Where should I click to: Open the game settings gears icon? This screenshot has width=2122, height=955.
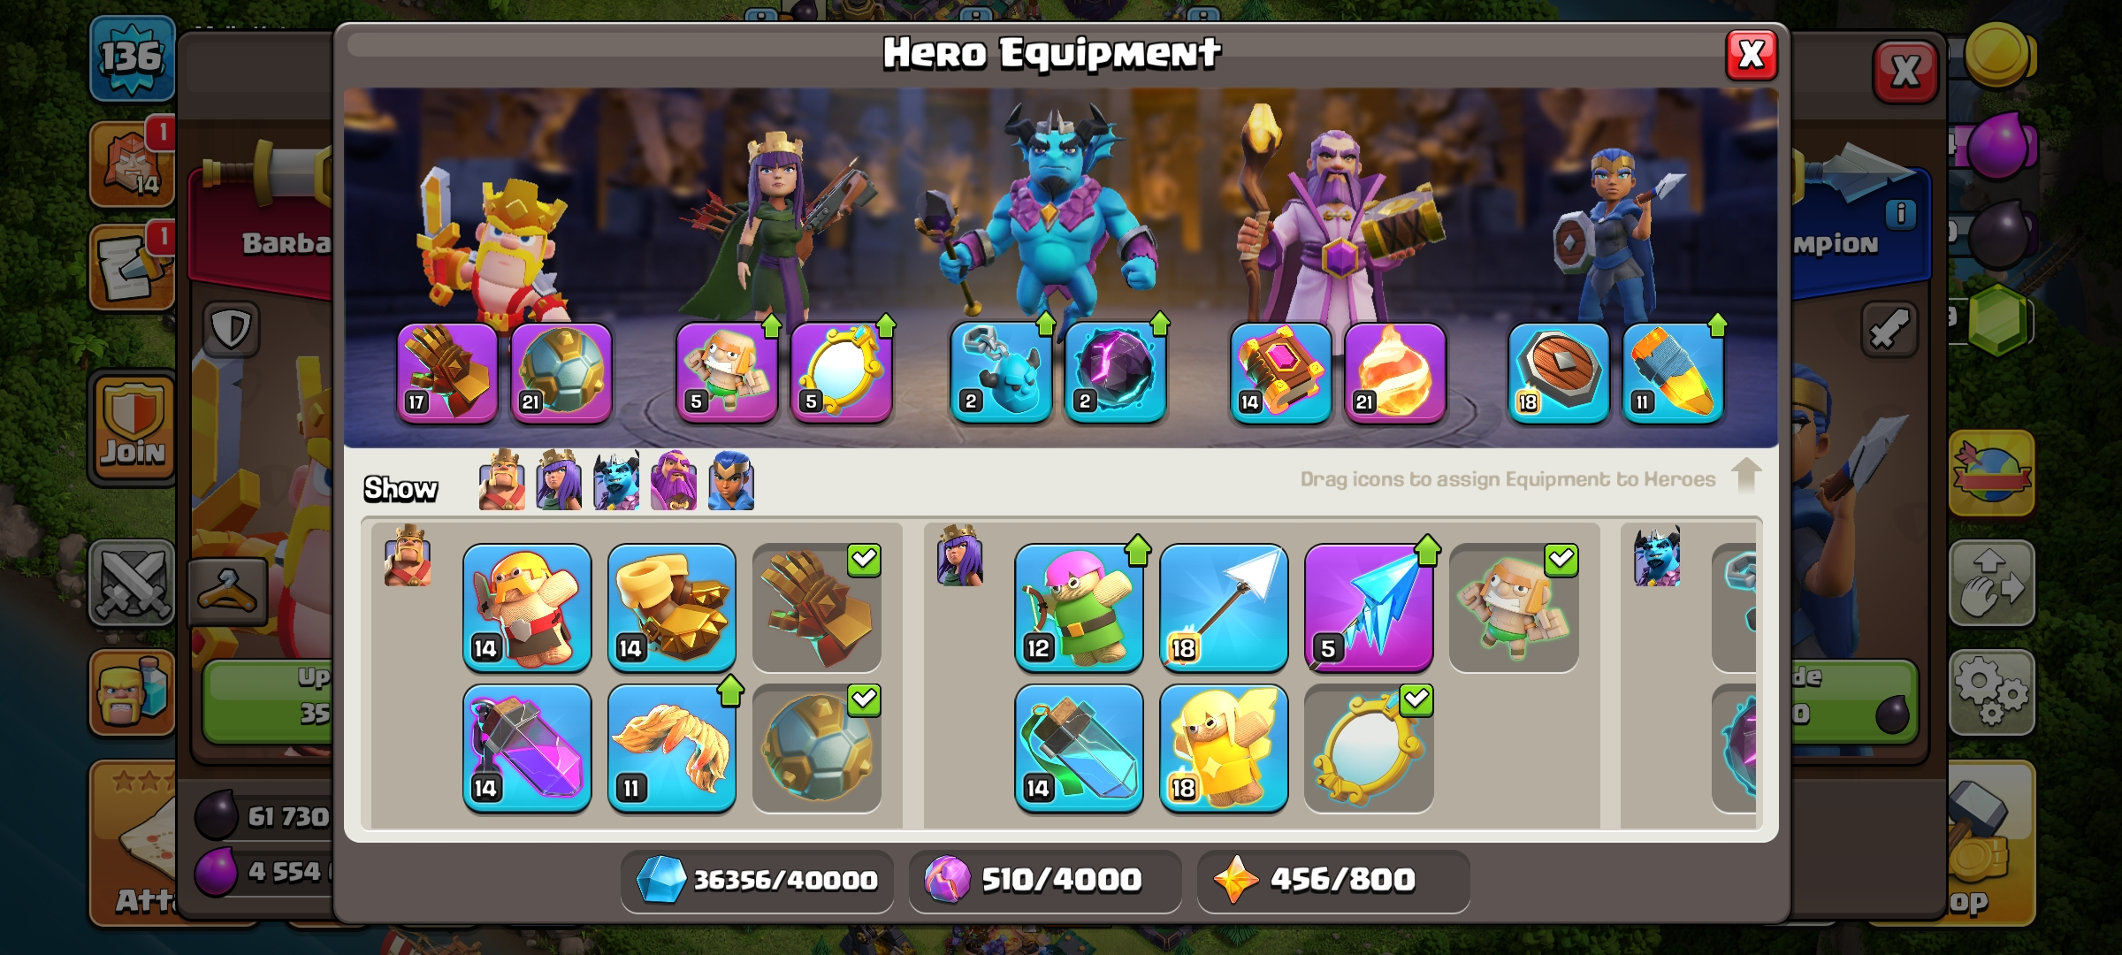click(1991, 691)
